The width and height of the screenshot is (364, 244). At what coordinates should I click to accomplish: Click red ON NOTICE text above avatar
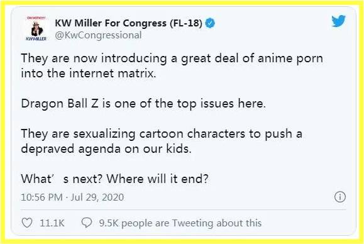point(36,18)
